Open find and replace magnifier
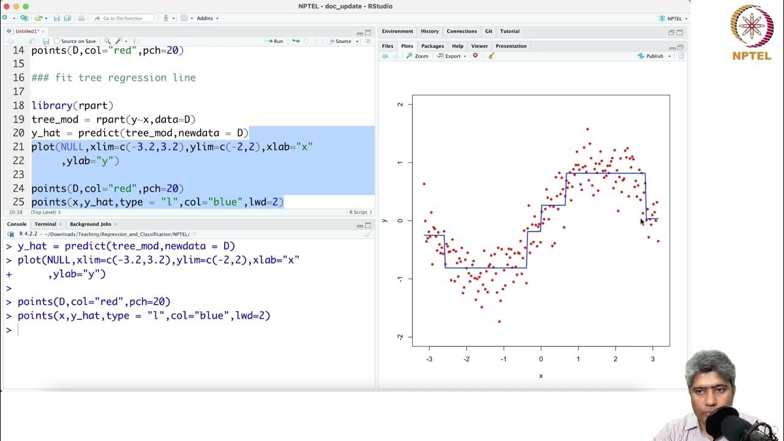Viewport: 784px width, 441px height. coord(108,41)
